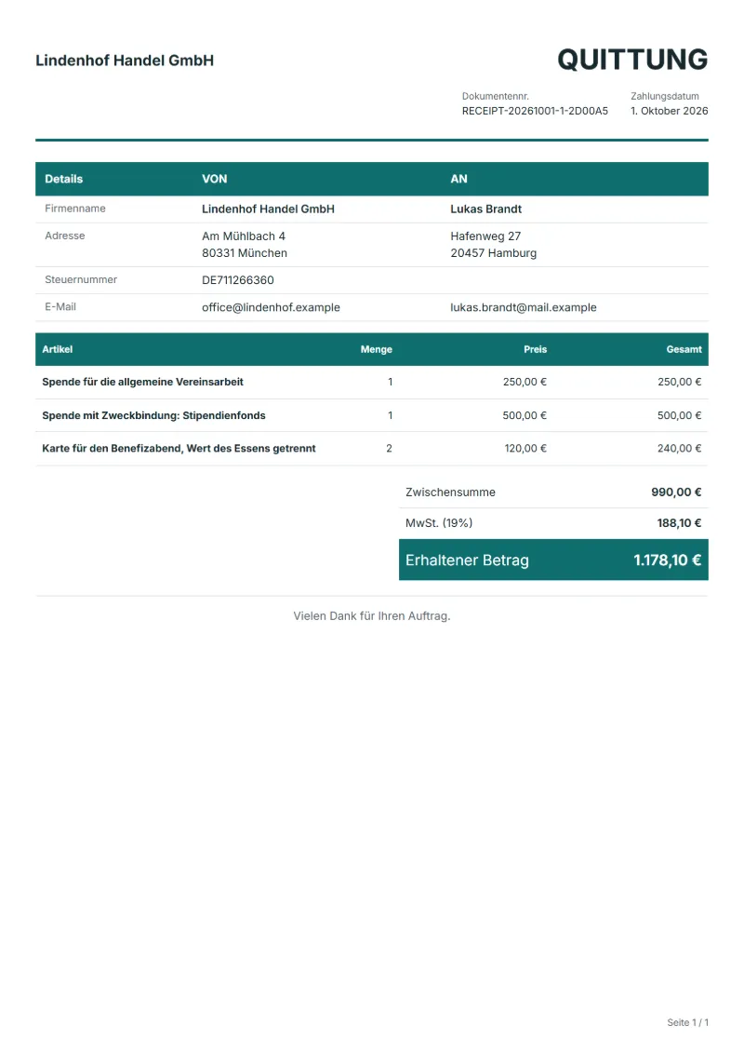
Task: Click the Firmenname row label
Action: (x=75, y=209)
